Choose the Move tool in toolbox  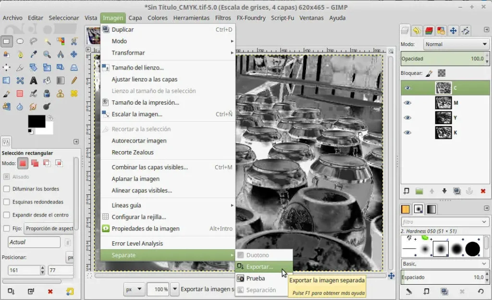(x=74, y=55)
